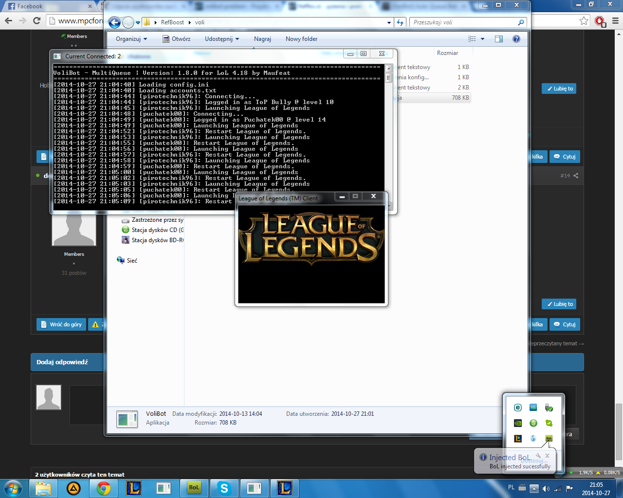Click the upper Cytuj quote button
623x498 pixels.
[x=565, y=157]
